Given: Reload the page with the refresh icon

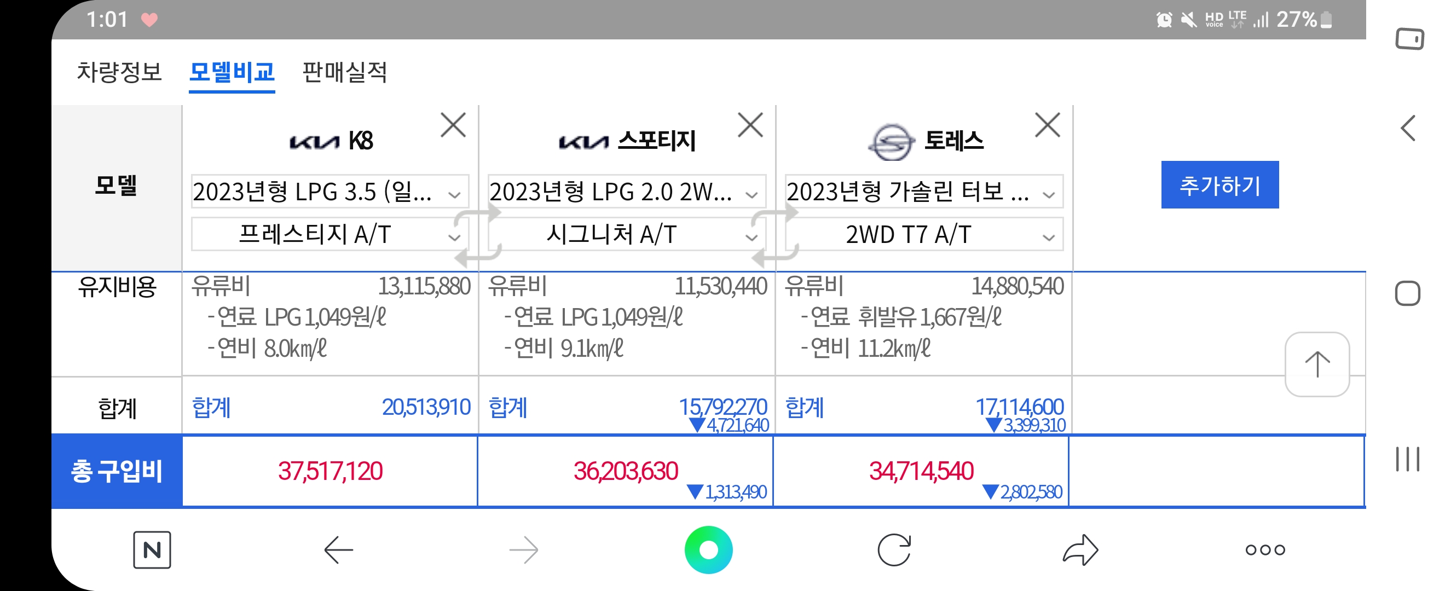Looking at the screenshot, I should (x=894, y=549).
